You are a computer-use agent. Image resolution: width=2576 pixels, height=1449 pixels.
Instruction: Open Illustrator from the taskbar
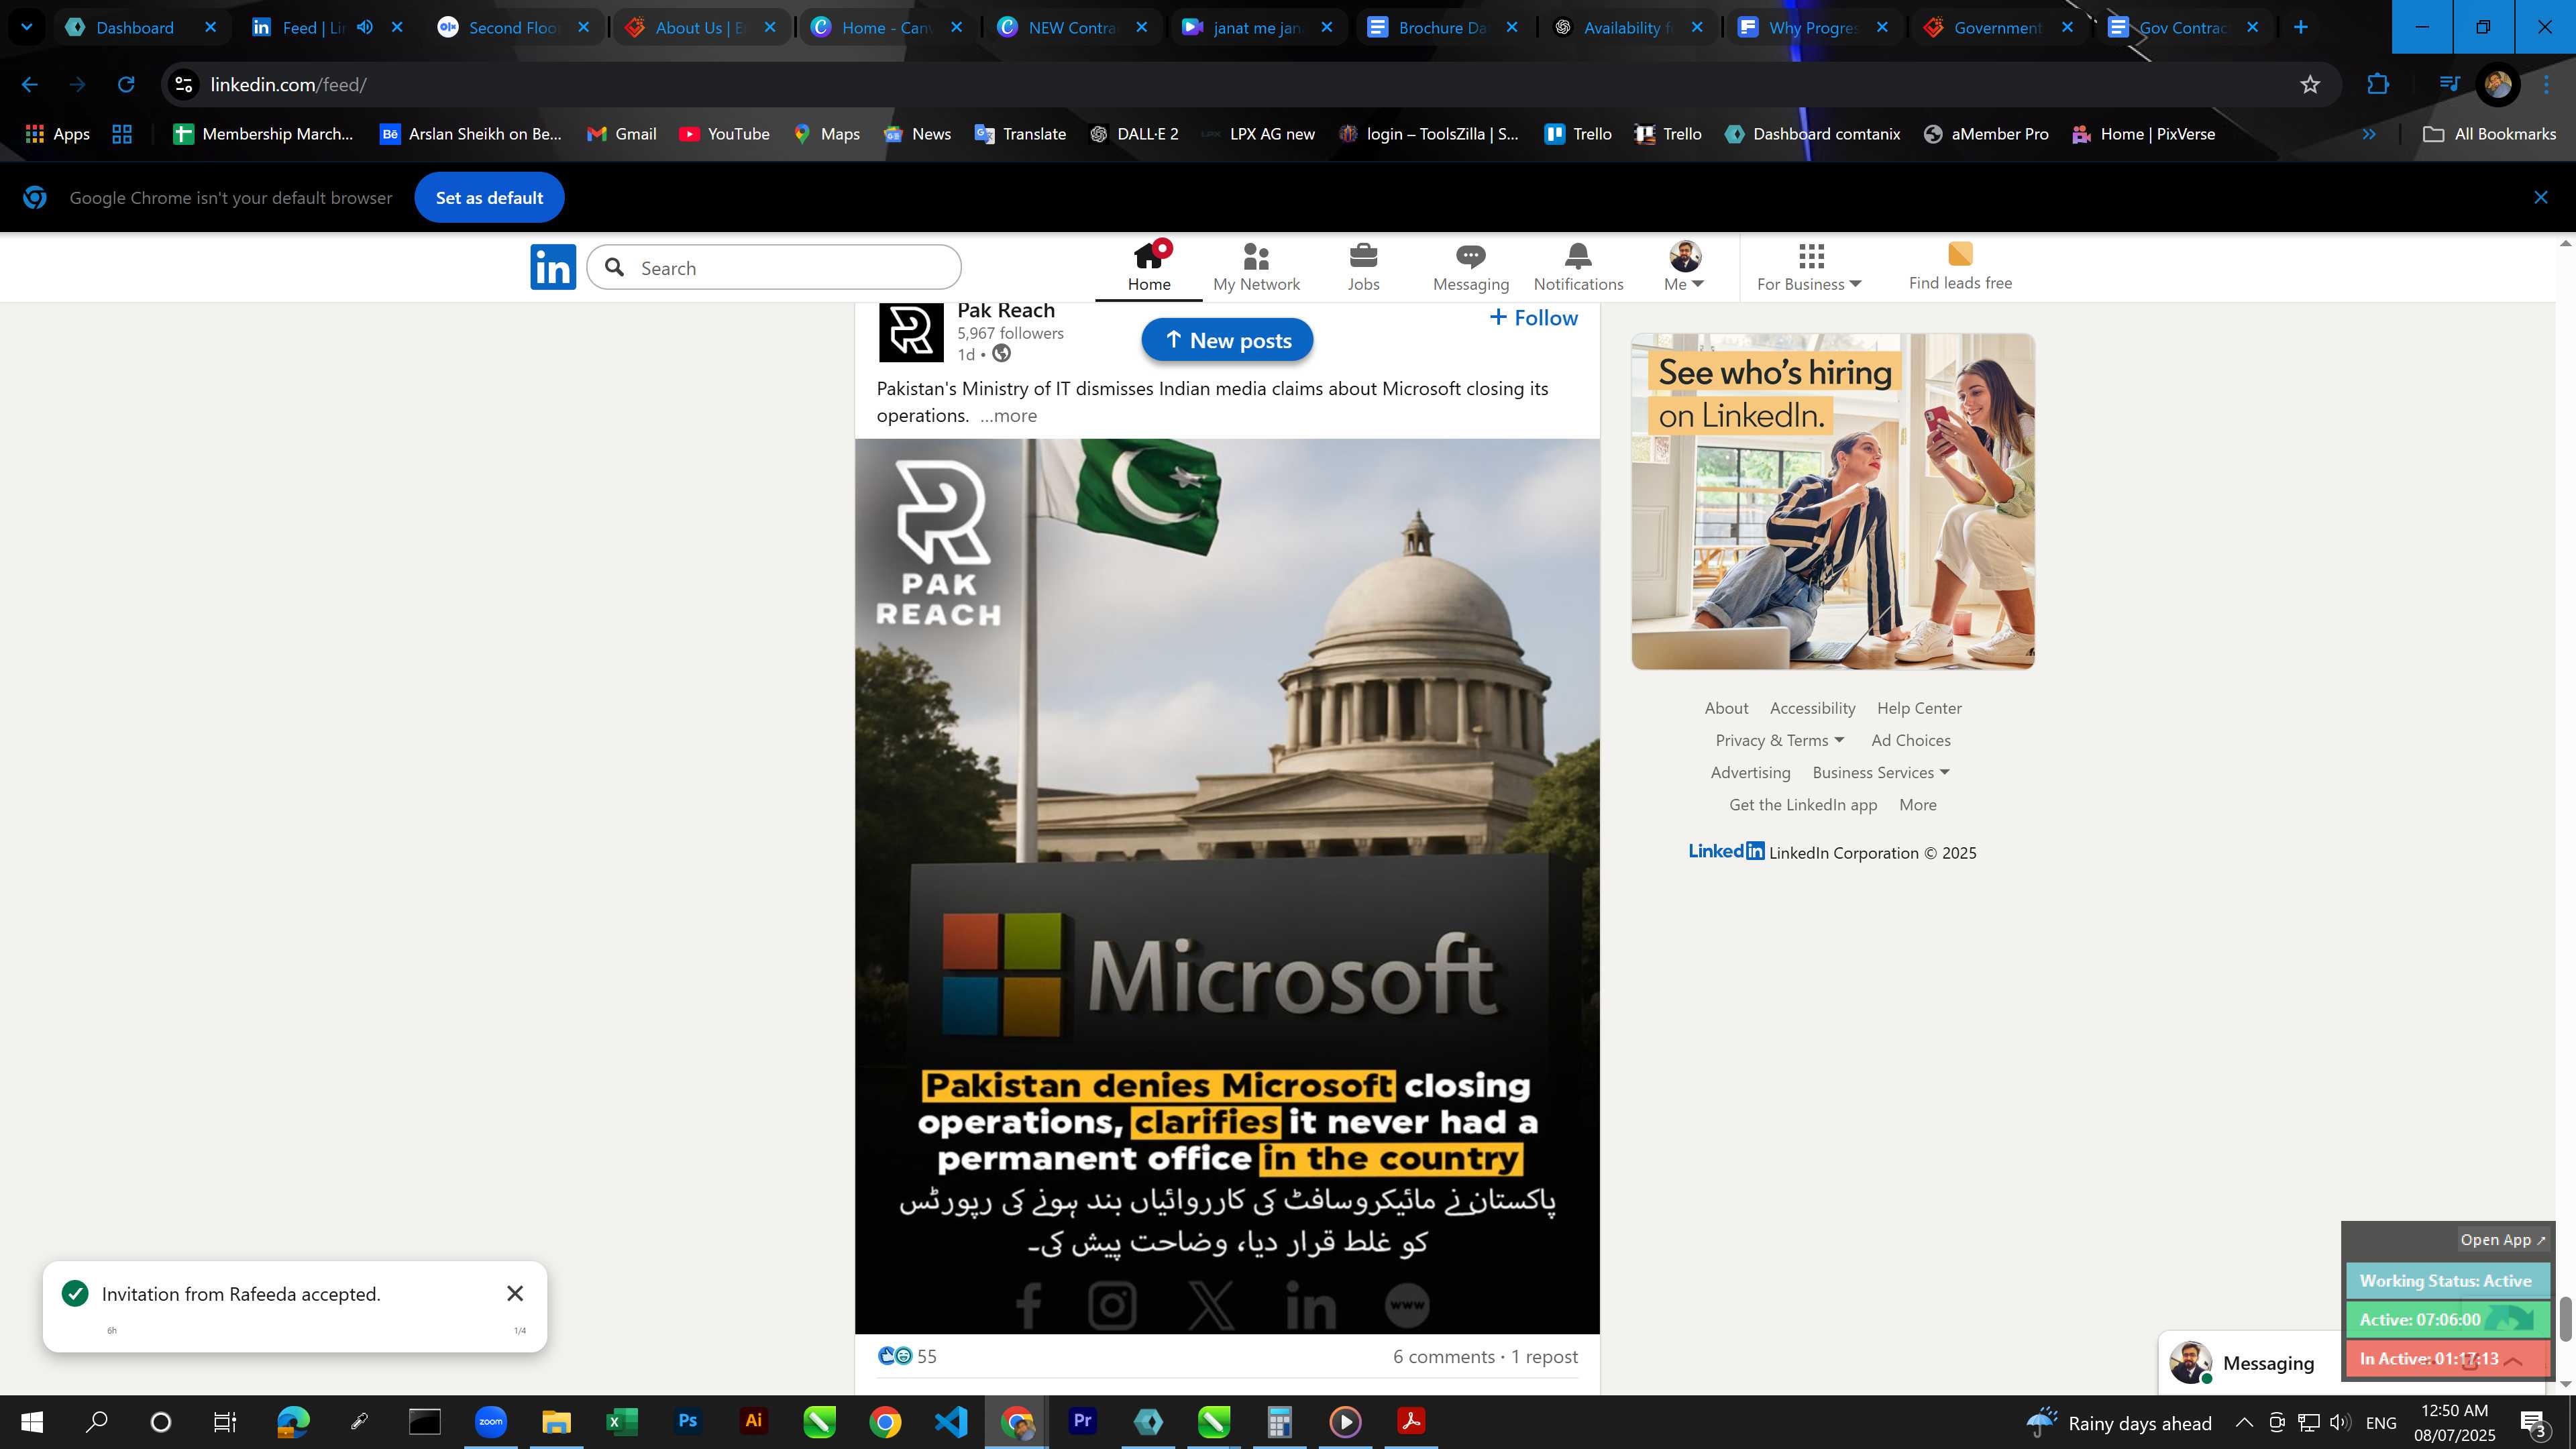(753, 1421)
